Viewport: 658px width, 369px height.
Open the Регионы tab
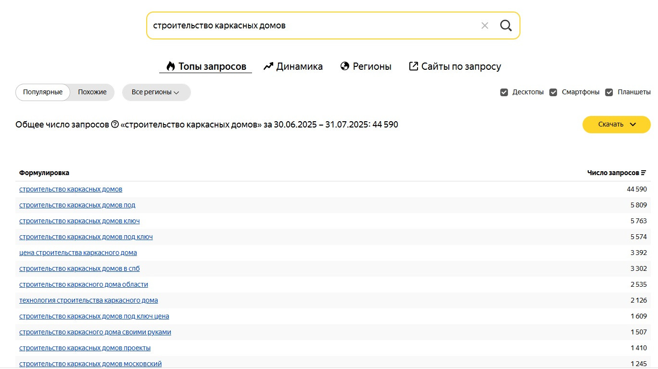(366, 66)
